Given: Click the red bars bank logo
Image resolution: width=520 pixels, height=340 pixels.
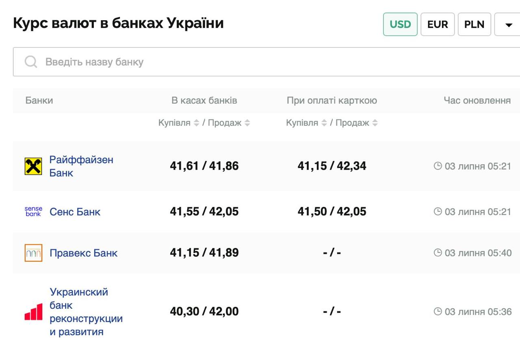Looking at the screenshot, I should tap(33, 312).
